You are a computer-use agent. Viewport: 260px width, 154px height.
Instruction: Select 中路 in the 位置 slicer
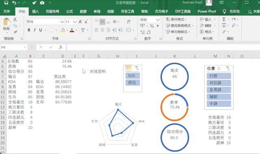point(219,104)
